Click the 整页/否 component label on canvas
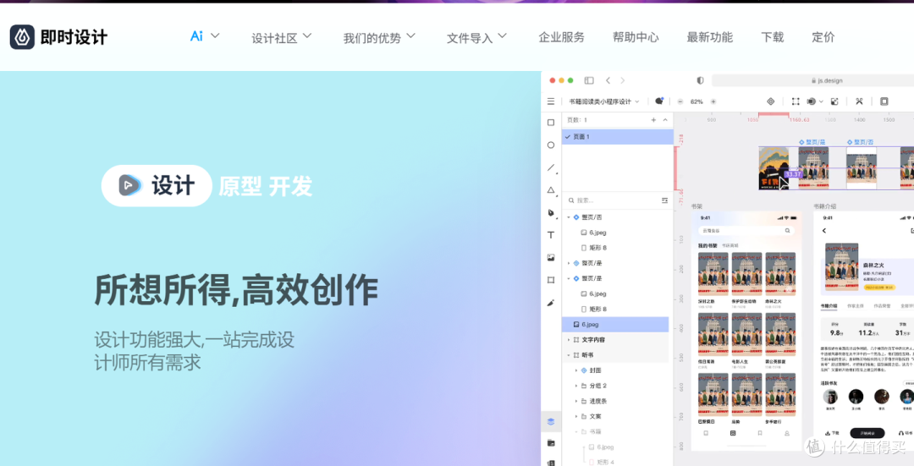The image size is (914, 466). pos(860,142)
